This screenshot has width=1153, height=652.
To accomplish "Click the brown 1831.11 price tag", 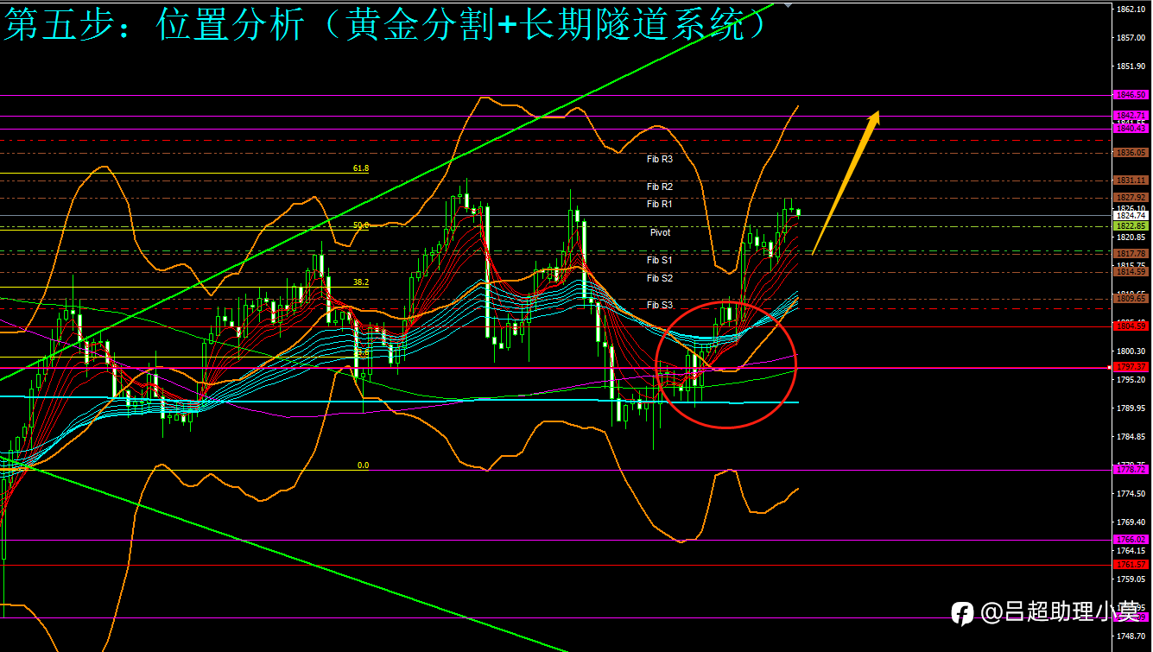I will click(x=1131, y=180).
